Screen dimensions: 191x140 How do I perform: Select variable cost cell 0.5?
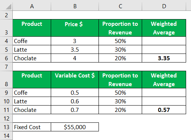point(75,92)
